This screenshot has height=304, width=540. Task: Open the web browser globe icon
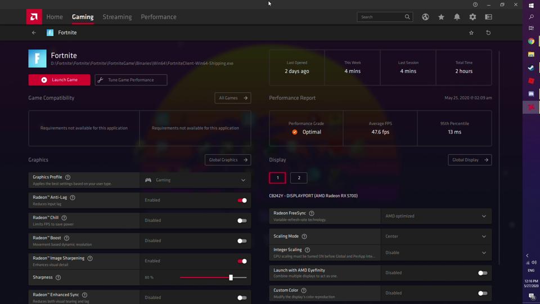click(x=425, y=17)
